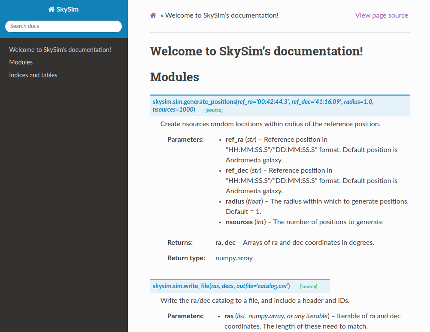Click the home icon in the breadcrumb
This screenshot has width=430, height=332.
tap(153, 15)
